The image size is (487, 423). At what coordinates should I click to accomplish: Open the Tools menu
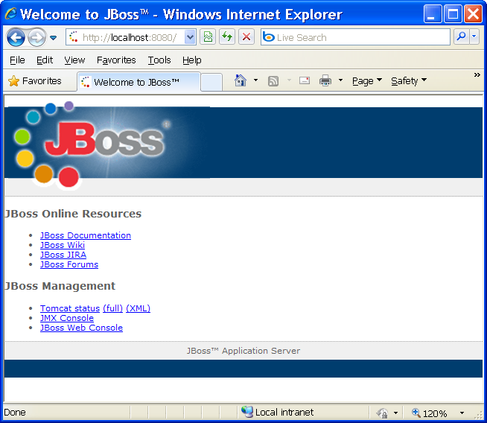click(x=159, y=60)
